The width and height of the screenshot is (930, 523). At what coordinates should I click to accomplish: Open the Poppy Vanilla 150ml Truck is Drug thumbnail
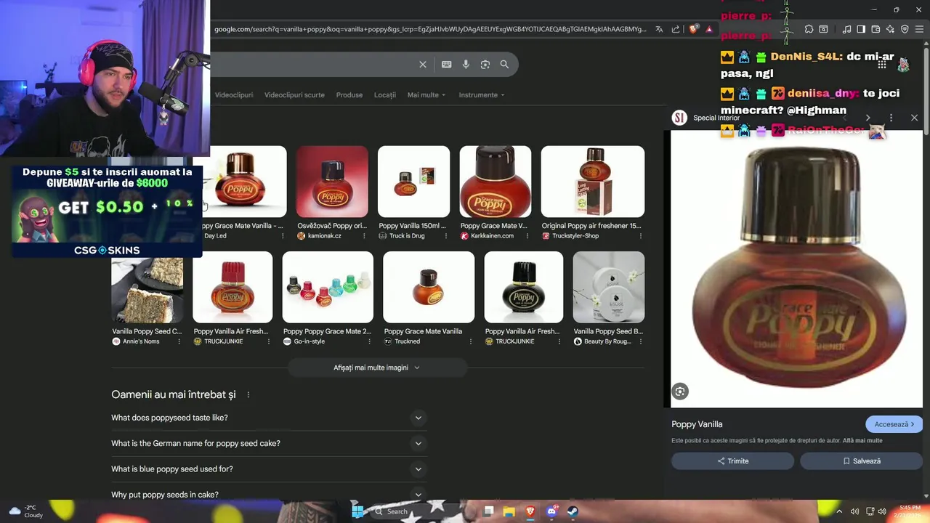(x=413, y=182)
